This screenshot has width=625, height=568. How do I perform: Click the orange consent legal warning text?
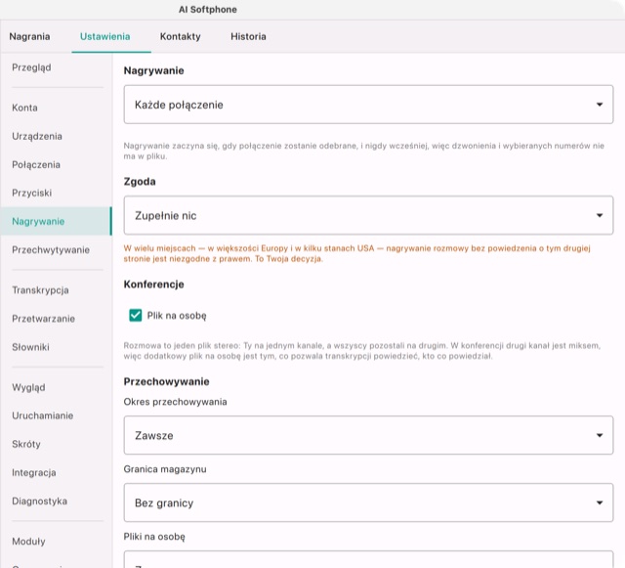[356, 253]
